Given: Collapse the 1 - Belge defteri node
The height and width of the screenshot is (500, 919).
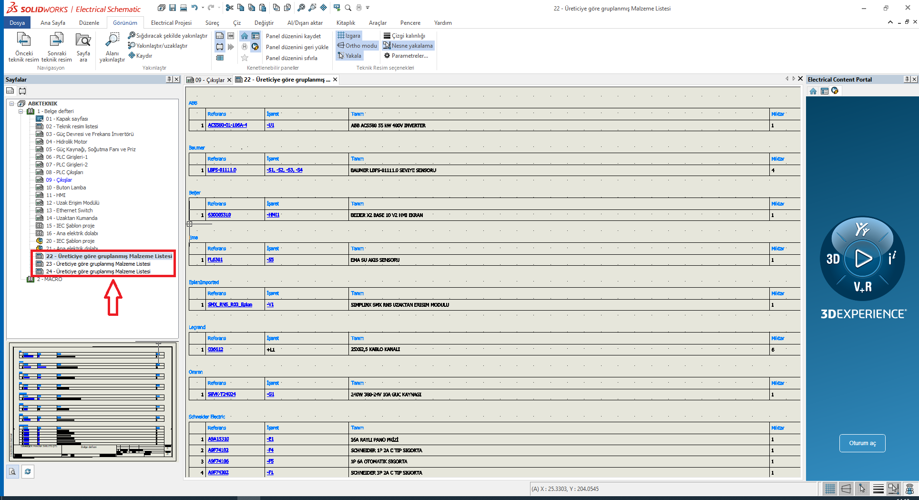Looking at the screenshot, I should coord(21,111).
